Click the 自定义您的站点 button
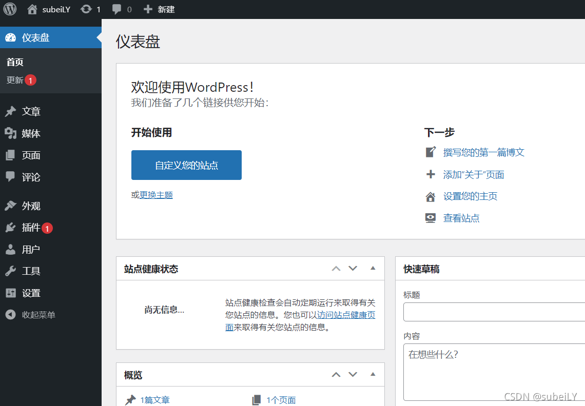Image resolution: width=585 pixels, height=406 pixels. pos(186,165)
